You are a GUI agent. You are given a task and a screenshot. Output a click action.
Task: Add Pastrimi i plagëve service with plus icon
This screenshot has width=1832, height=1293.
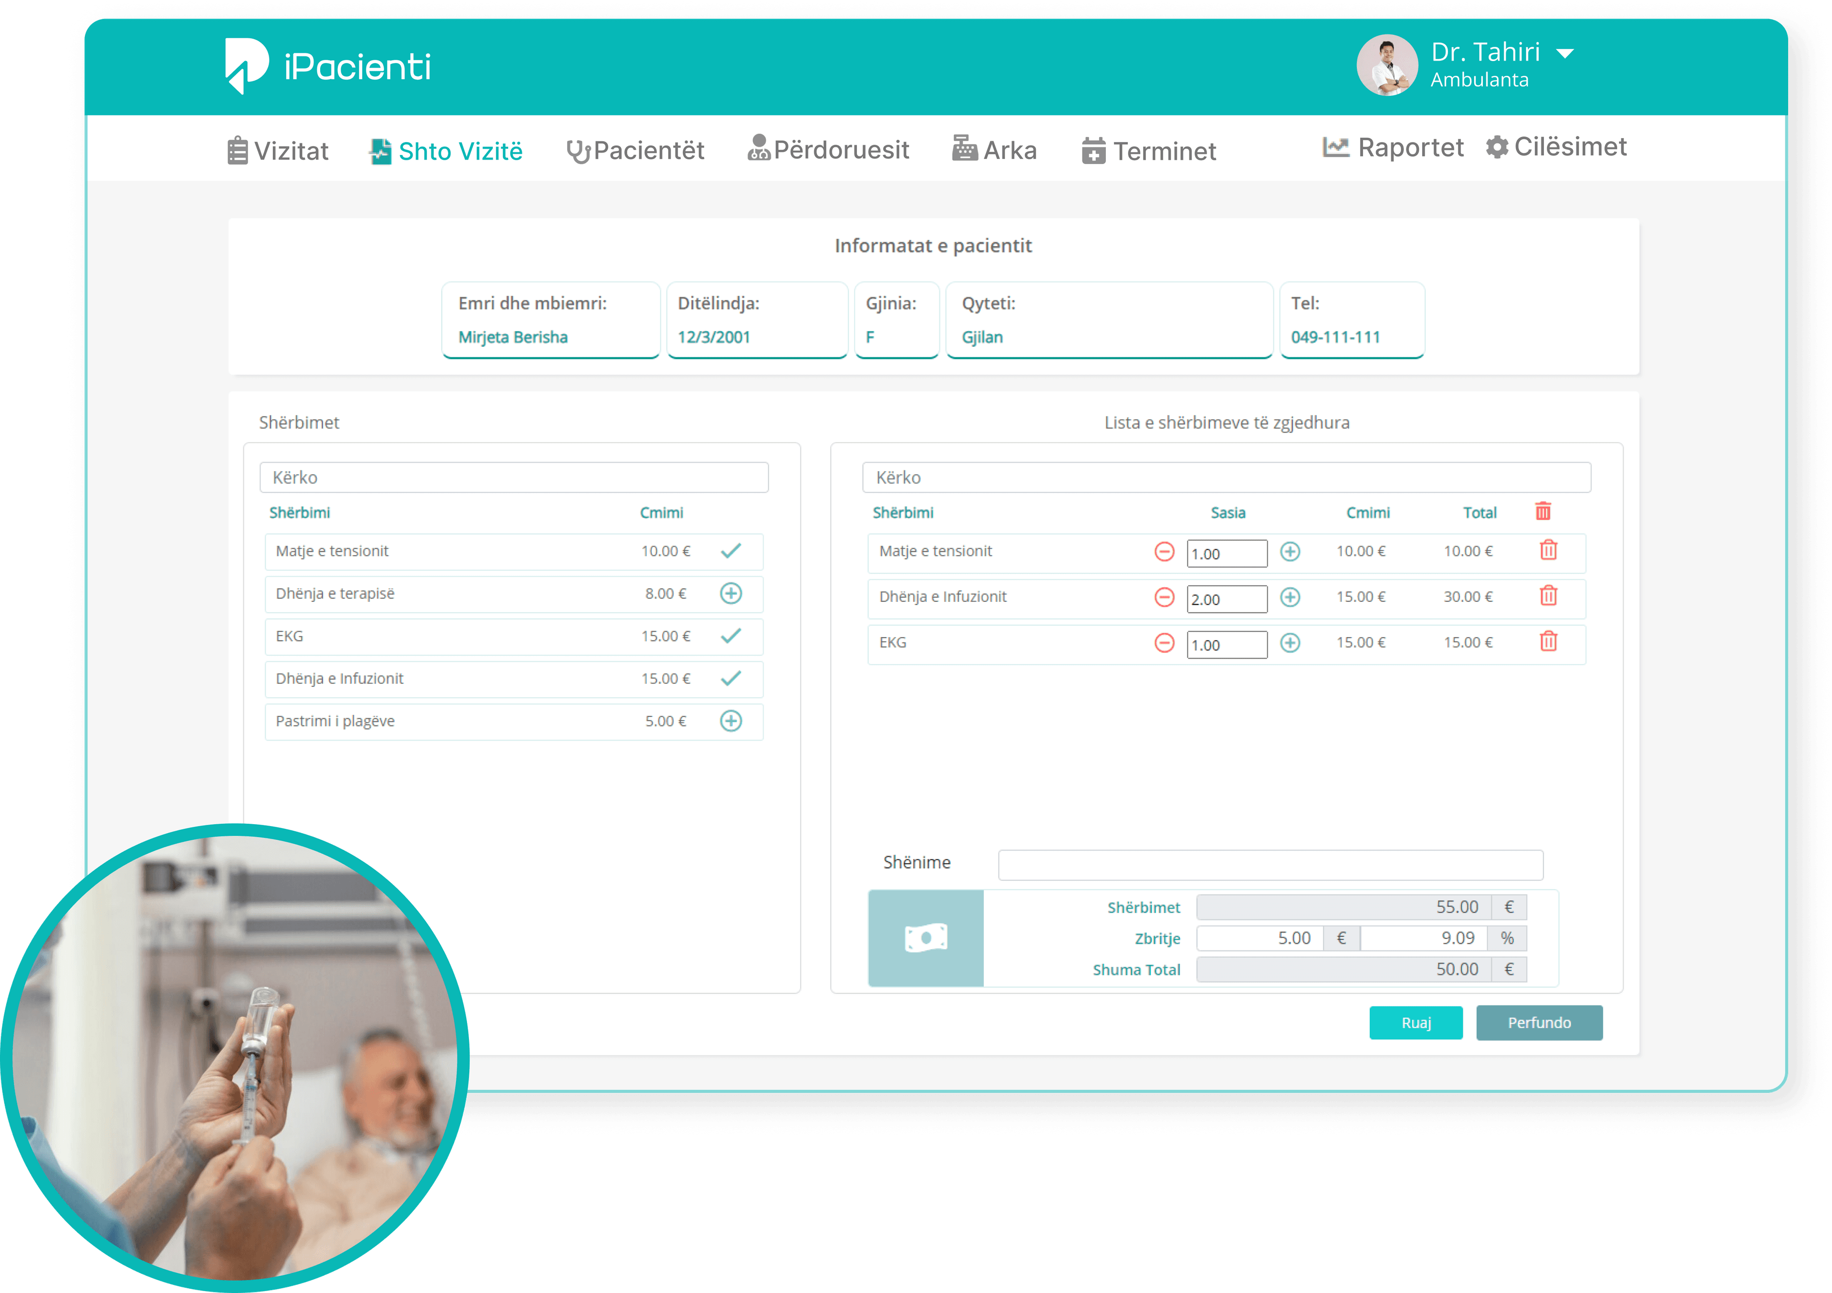731,721
